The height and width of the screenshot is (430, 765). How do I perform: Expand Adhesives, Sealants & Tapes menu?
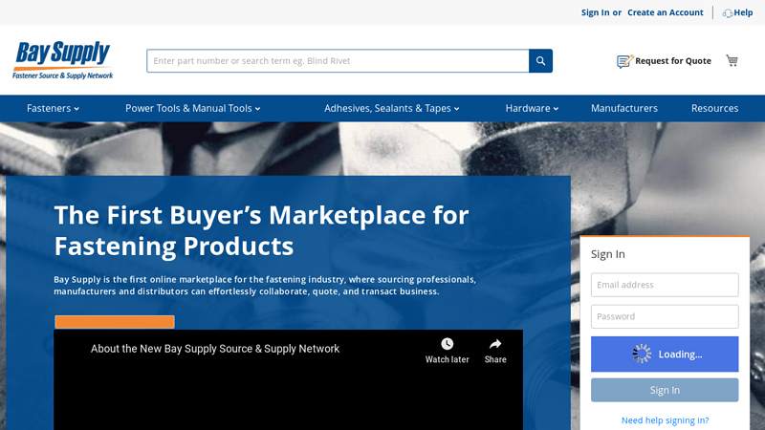point(392,108)
